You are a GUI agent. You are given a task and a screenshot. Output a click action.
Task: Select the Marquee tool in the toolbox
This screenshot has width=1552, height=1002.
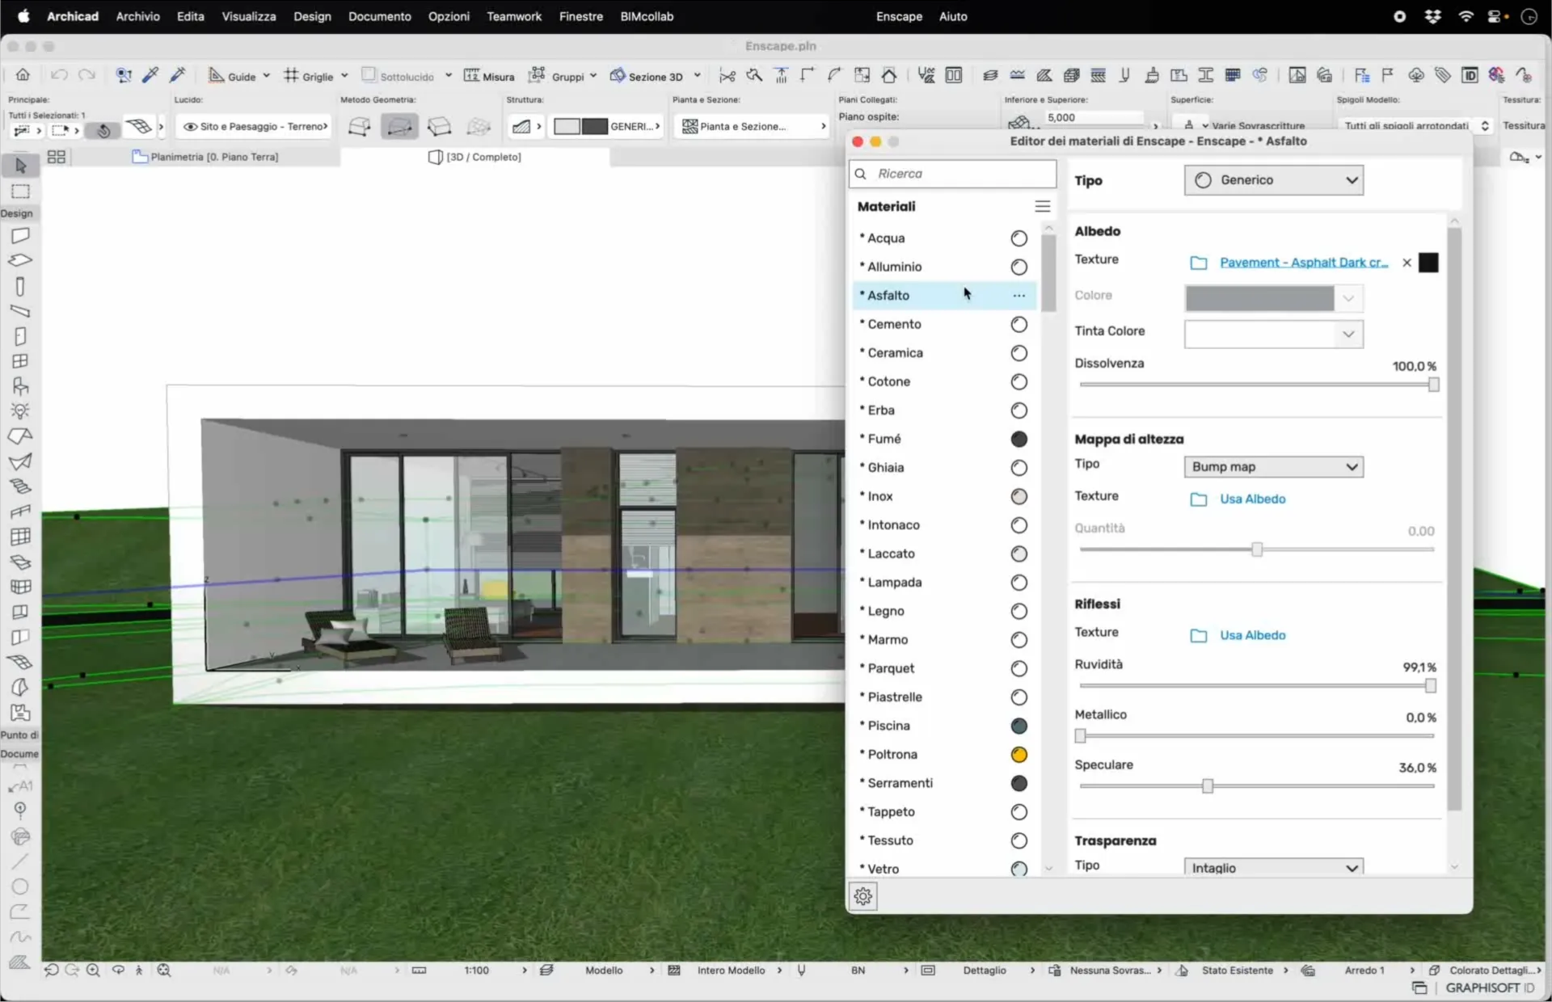(x=21, y=192)
